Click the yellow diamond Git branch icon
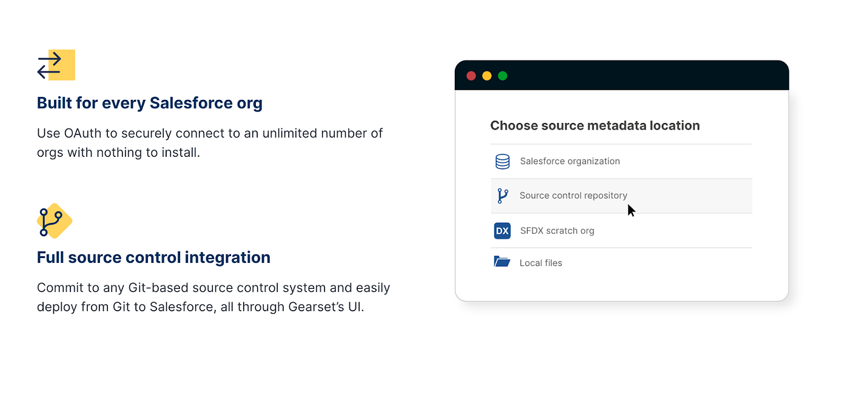This screenshot has height=410, width=849. coord(54,220)
